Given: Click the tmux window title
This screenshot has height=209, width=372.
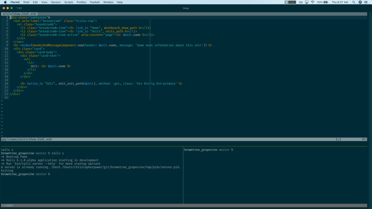Looking at the screenshot, I should pos(186,8).
